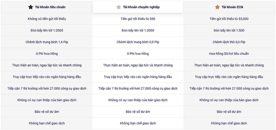This screenshot has width=276, height=130.
Task: Click 'Không có tiền gửi tối thiểu' cell
Action: (x=47, y=19)
